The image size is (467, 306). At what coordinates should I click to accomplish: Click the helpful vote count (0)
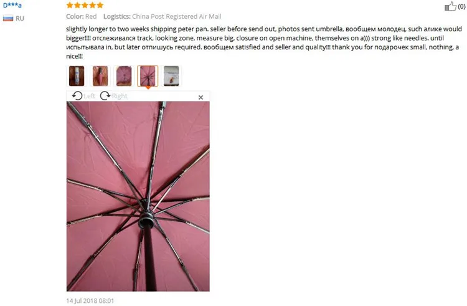(461, 7)
